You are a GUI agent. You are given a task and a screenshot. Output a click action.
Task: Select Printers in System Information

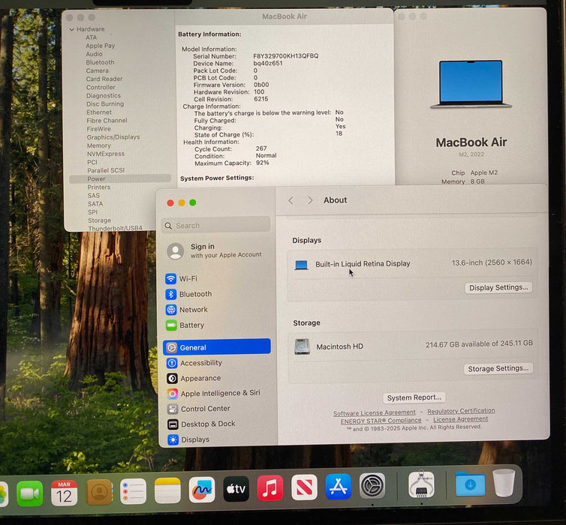(98, 187)
